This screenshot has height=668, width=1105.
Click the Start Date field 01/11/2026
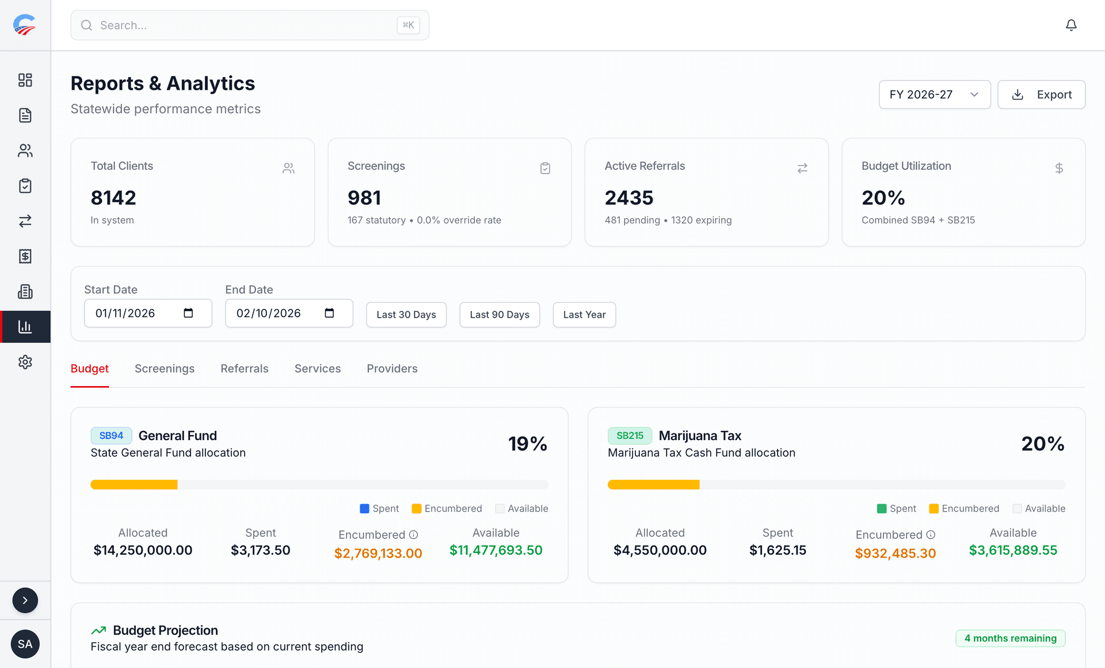click(x=148, y=313)
